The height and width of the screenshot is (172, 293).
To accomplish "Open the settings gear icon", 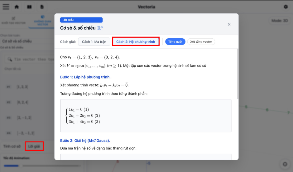I will click(286, 7).
